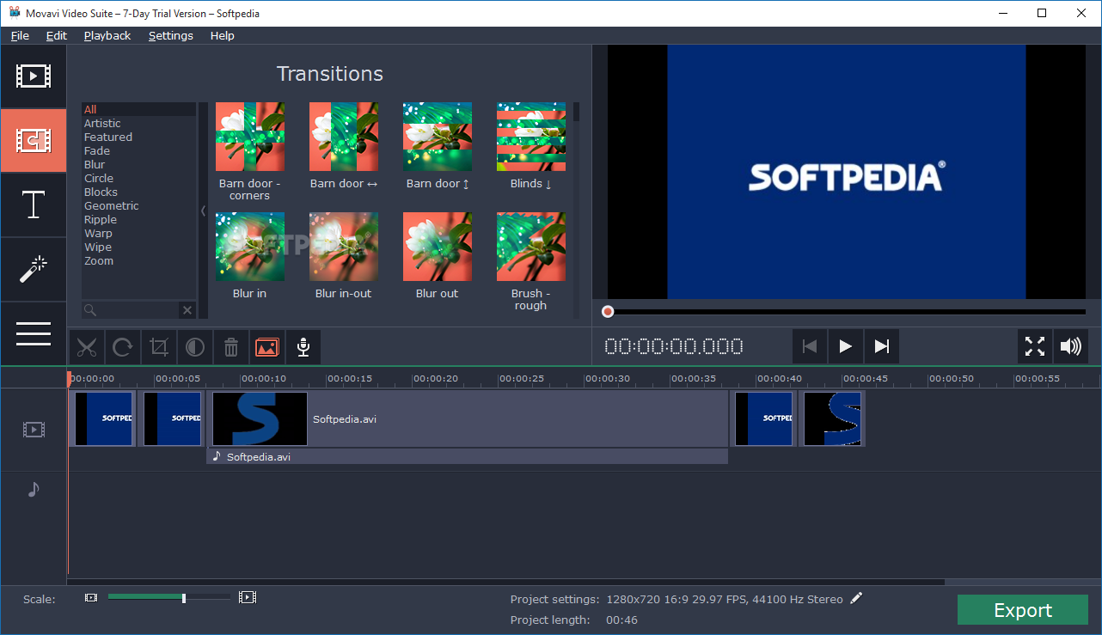Click the scissors Split tool
This screenshot has height=635, width=1102.
[87, 347]
